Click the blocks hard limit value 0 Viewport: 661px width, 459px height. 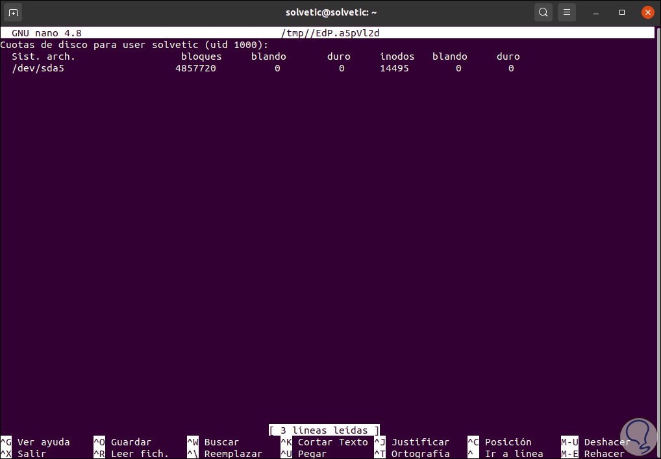click(x=342, y=68)
